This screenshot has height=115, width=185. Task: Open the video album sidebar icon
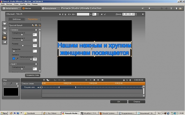pos(4,24)
